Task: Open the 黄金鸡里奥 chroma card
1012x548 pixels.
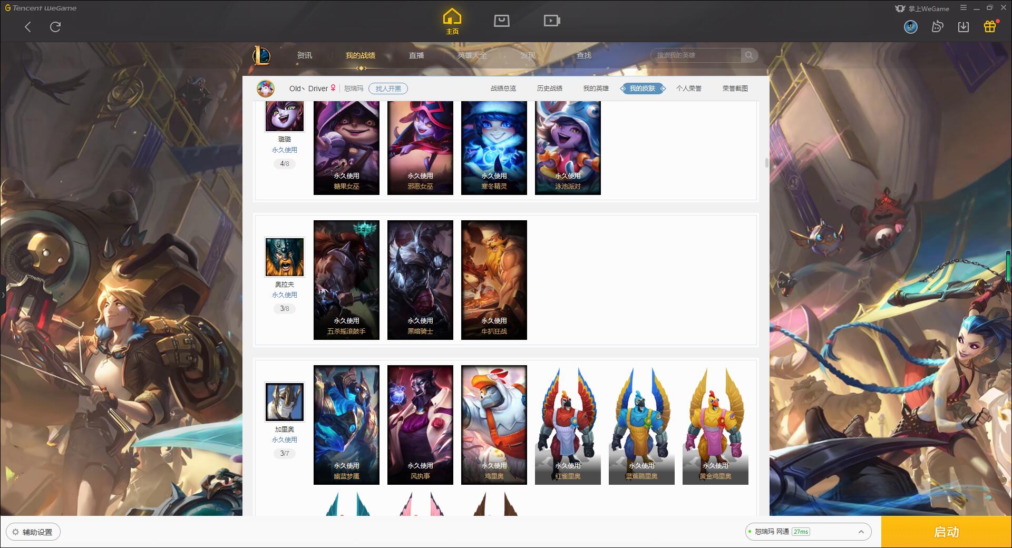Action: point(715,425)
